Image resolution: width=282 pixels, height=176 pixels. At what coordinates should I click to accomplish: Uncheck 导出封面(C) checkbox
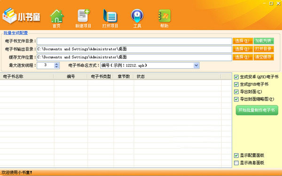pos(236,92)
